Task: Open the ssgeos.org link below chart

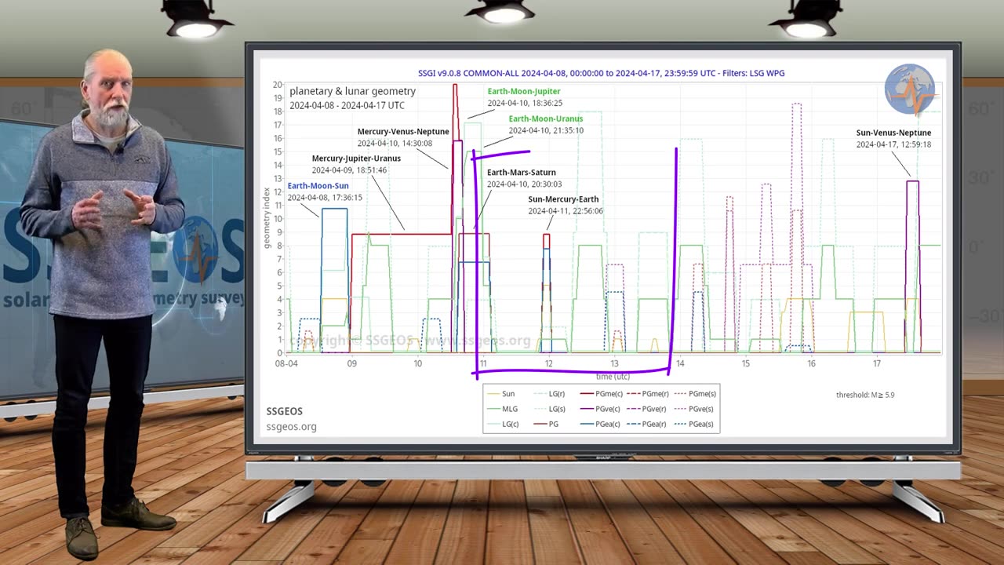Action: 291,427
